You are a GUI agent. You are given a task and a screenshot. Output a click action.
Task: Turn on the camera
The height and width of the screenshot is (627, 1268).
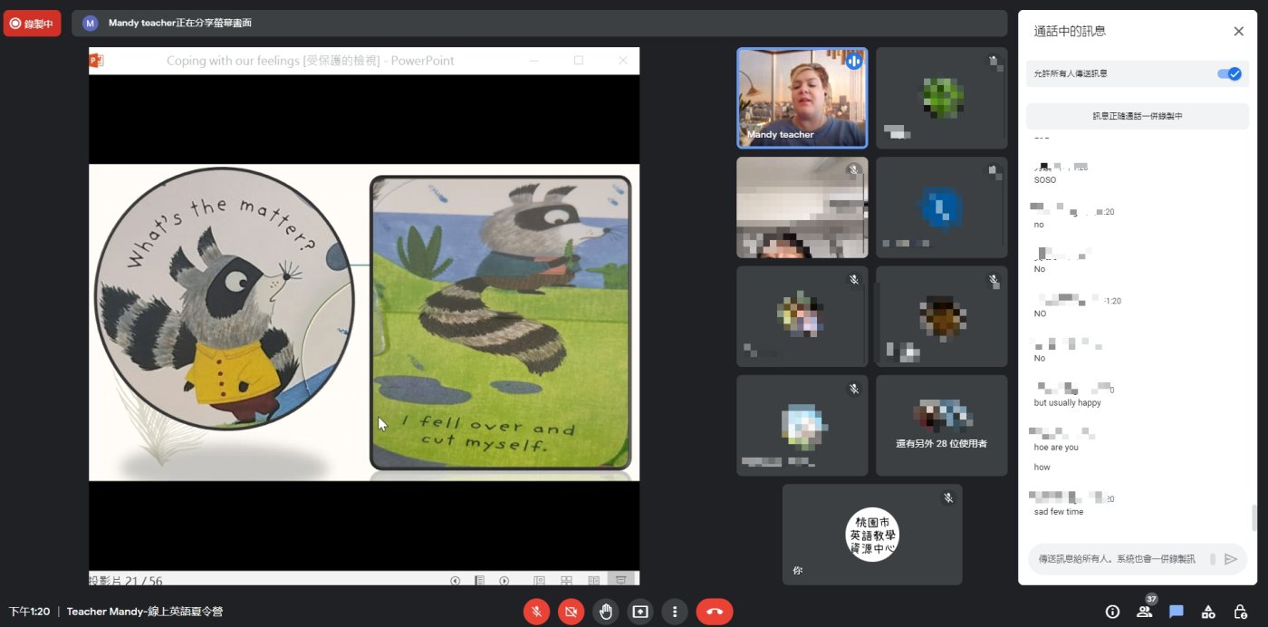tap(571, 612)
